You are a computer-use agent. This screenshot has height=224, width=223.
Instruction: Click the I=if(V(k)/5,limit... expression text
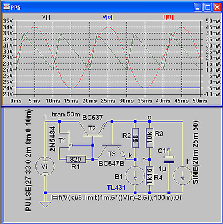pos(116,198)
